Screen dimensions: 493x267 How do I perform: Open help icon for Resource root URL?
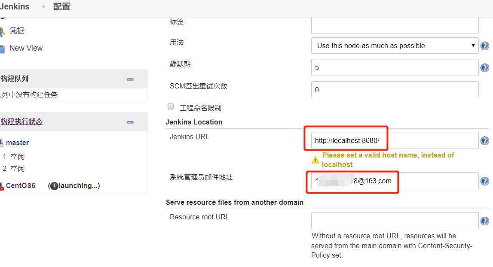(485, 221)
